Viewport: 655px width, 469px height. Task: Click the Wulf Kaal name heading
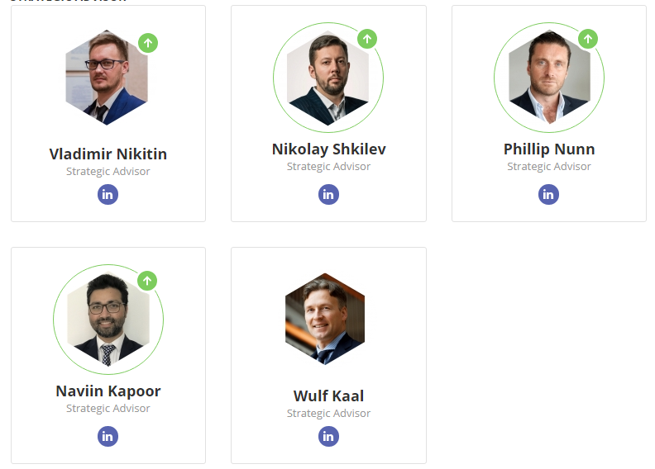pyautogui.click(x=328, y=396)
